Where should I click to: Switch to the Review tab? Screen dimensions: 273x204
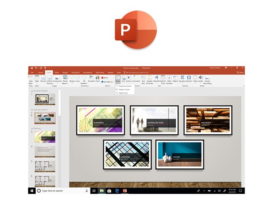pos(110,73)
